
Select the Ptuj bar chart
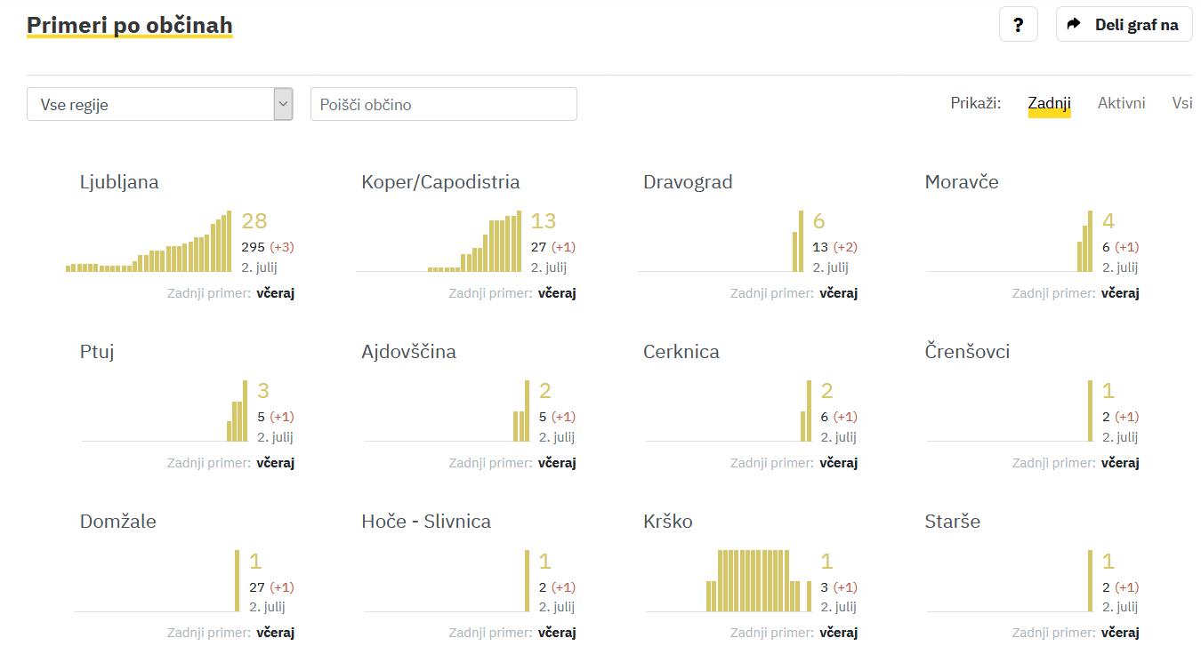click(165, 411)
